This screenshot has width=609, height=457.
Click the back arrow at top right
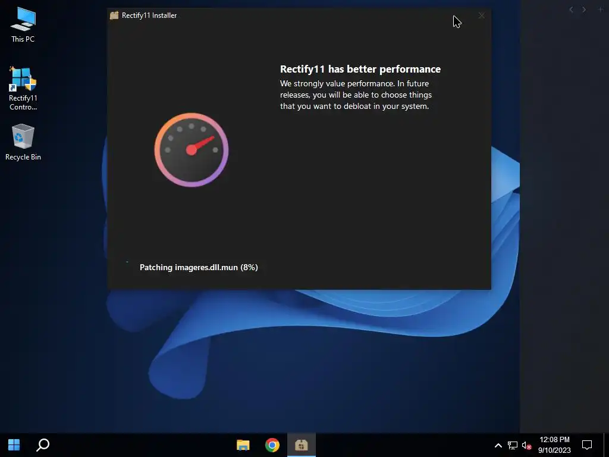[x=571, y=10]
